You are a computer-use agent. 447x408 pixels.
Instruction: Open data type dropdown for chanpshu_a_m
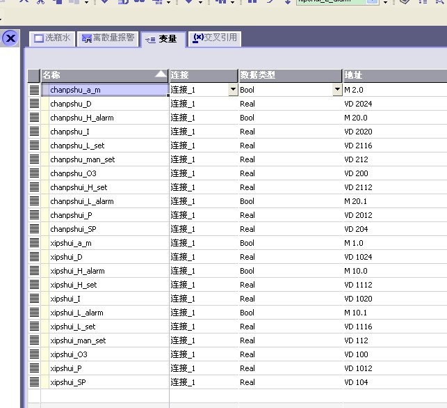[x=337, y=90]
